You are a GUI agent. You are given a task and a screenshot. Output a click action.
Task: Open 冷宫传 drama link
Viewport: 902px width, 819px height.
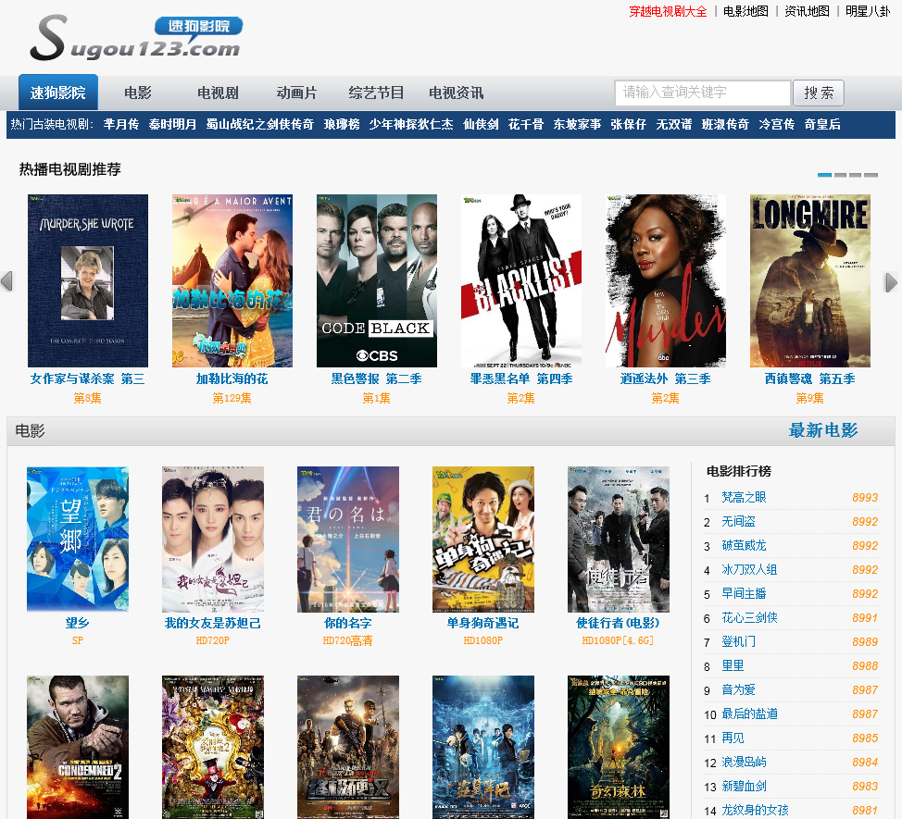[777, 124]
